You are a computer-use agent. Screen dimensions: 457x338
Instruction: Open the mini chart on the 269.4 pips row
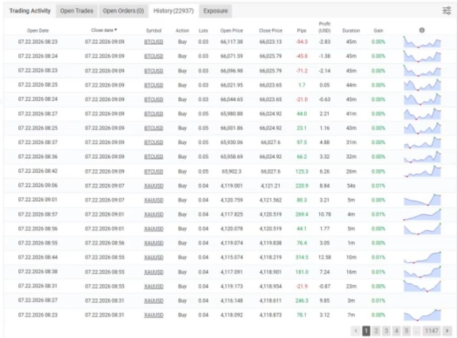pyautogui.click(x=422, y=214)
